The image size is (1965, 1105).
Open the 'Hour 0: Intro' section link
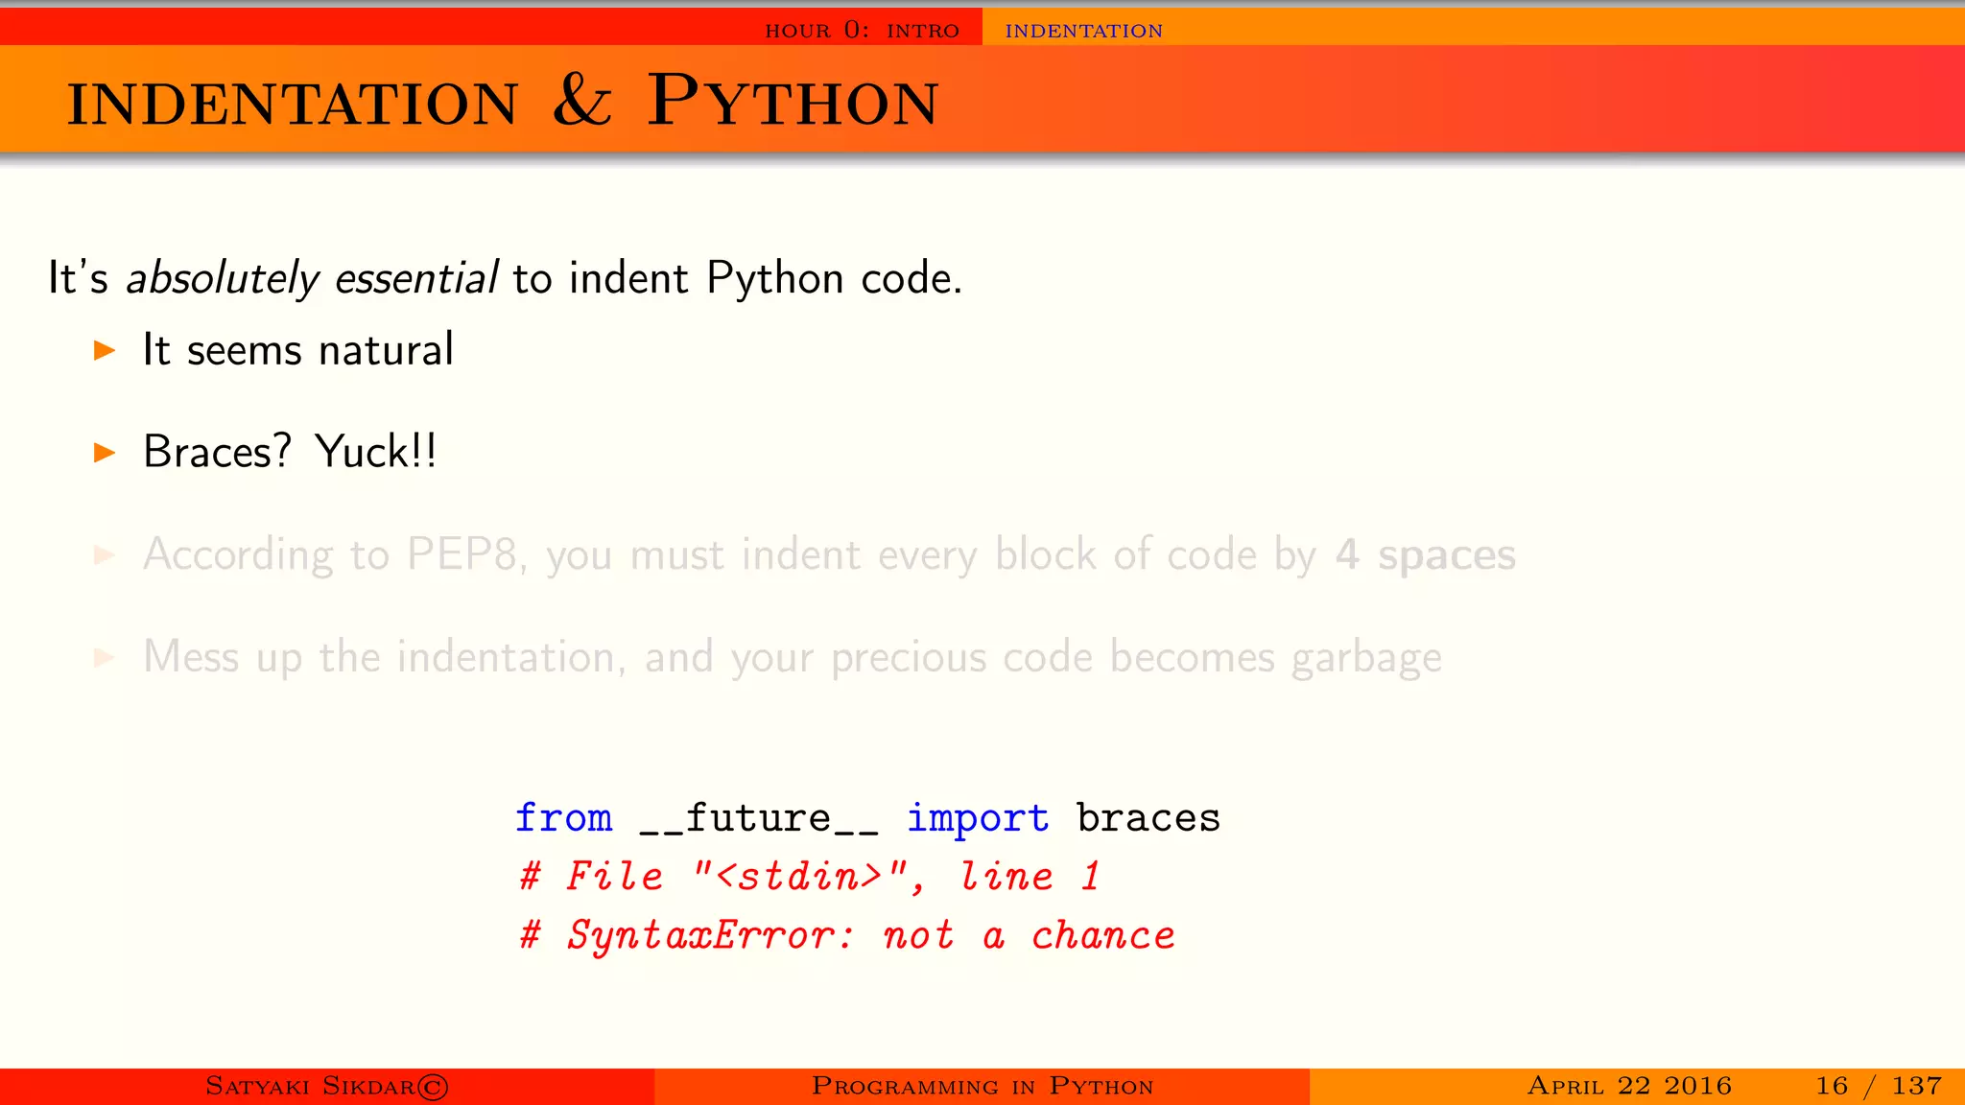coord(862,30)
